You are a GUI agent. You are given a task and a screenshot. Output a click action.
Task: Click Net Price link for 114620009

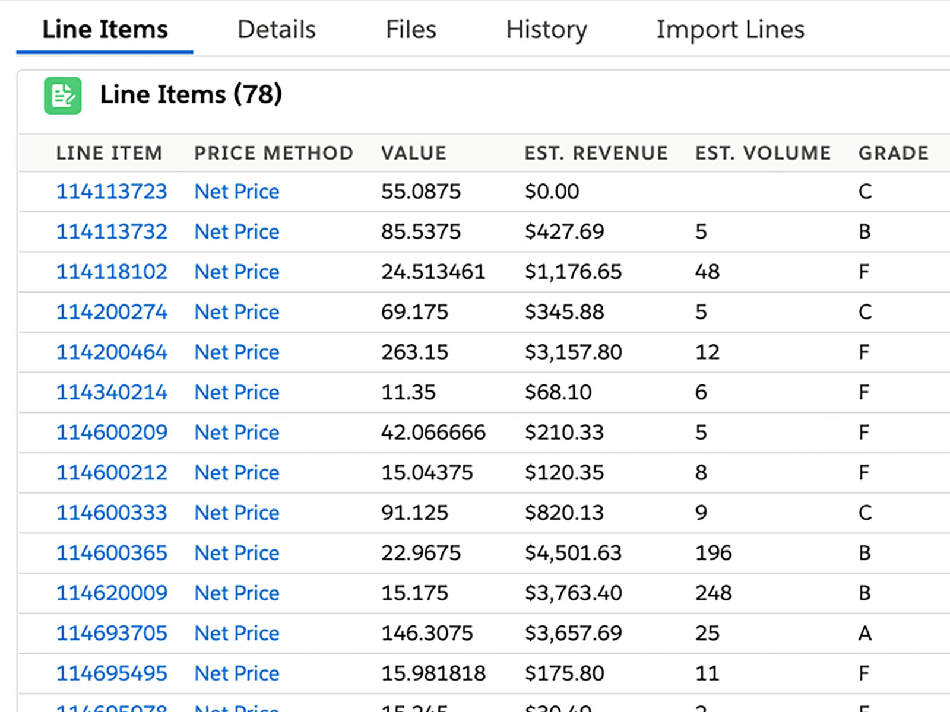(237, 593)
